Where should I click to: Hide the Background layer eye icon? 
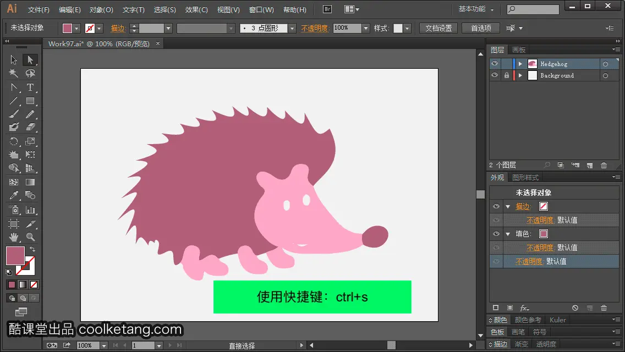click(495, 75)
